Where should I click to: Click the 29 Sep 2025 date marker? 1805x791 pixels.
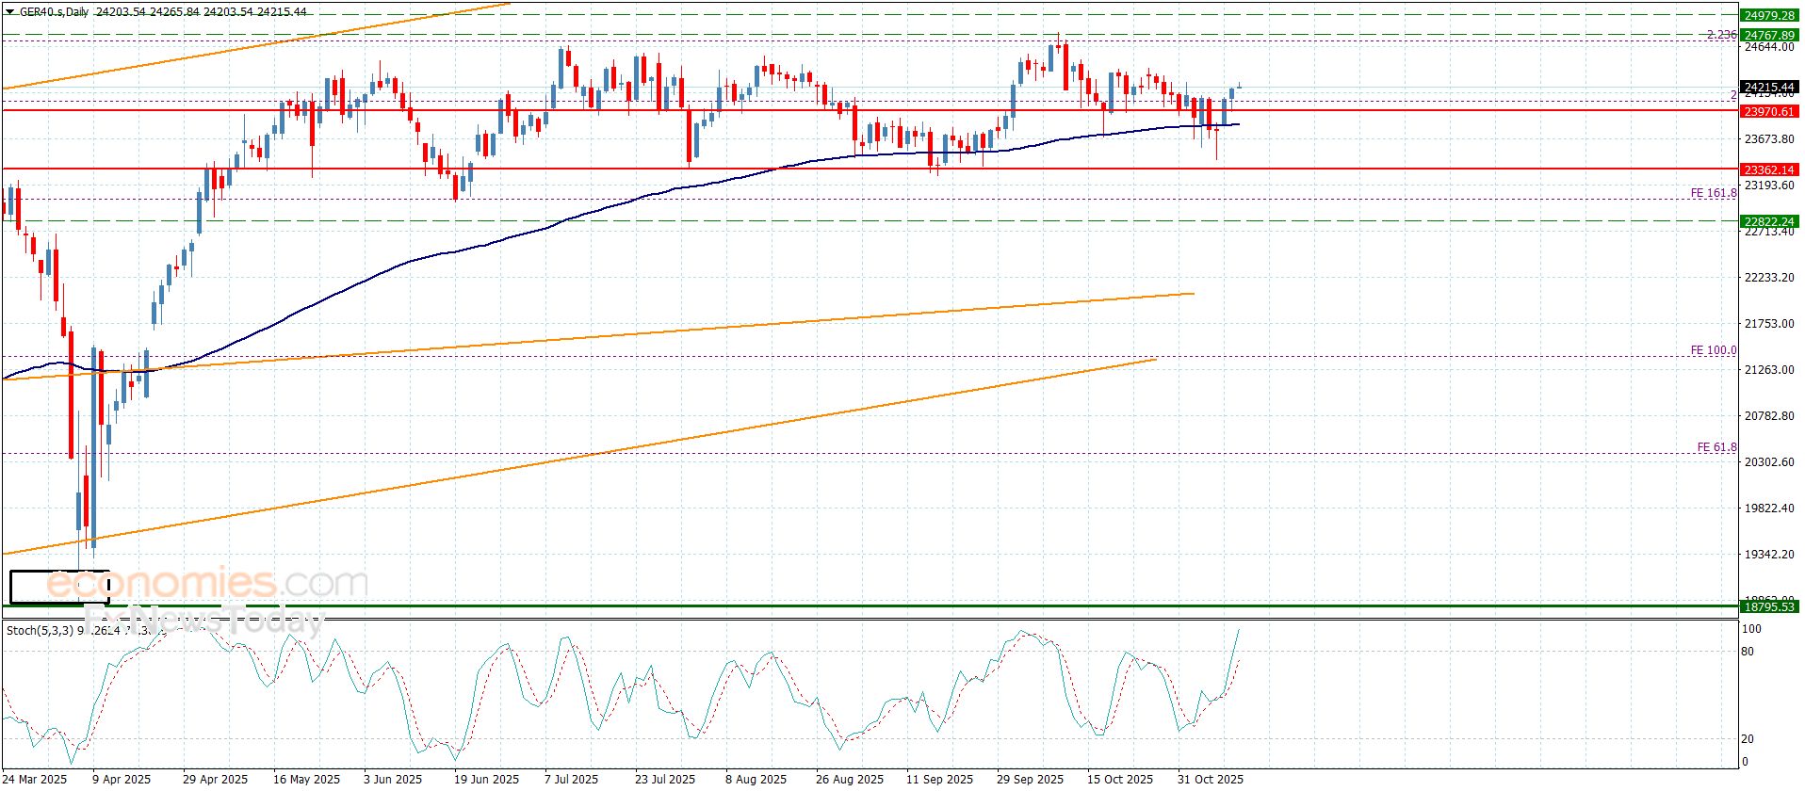point(1030,779)
